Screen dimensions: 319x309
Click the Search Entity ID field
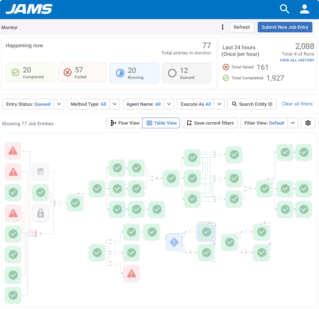tap(252, 104)
